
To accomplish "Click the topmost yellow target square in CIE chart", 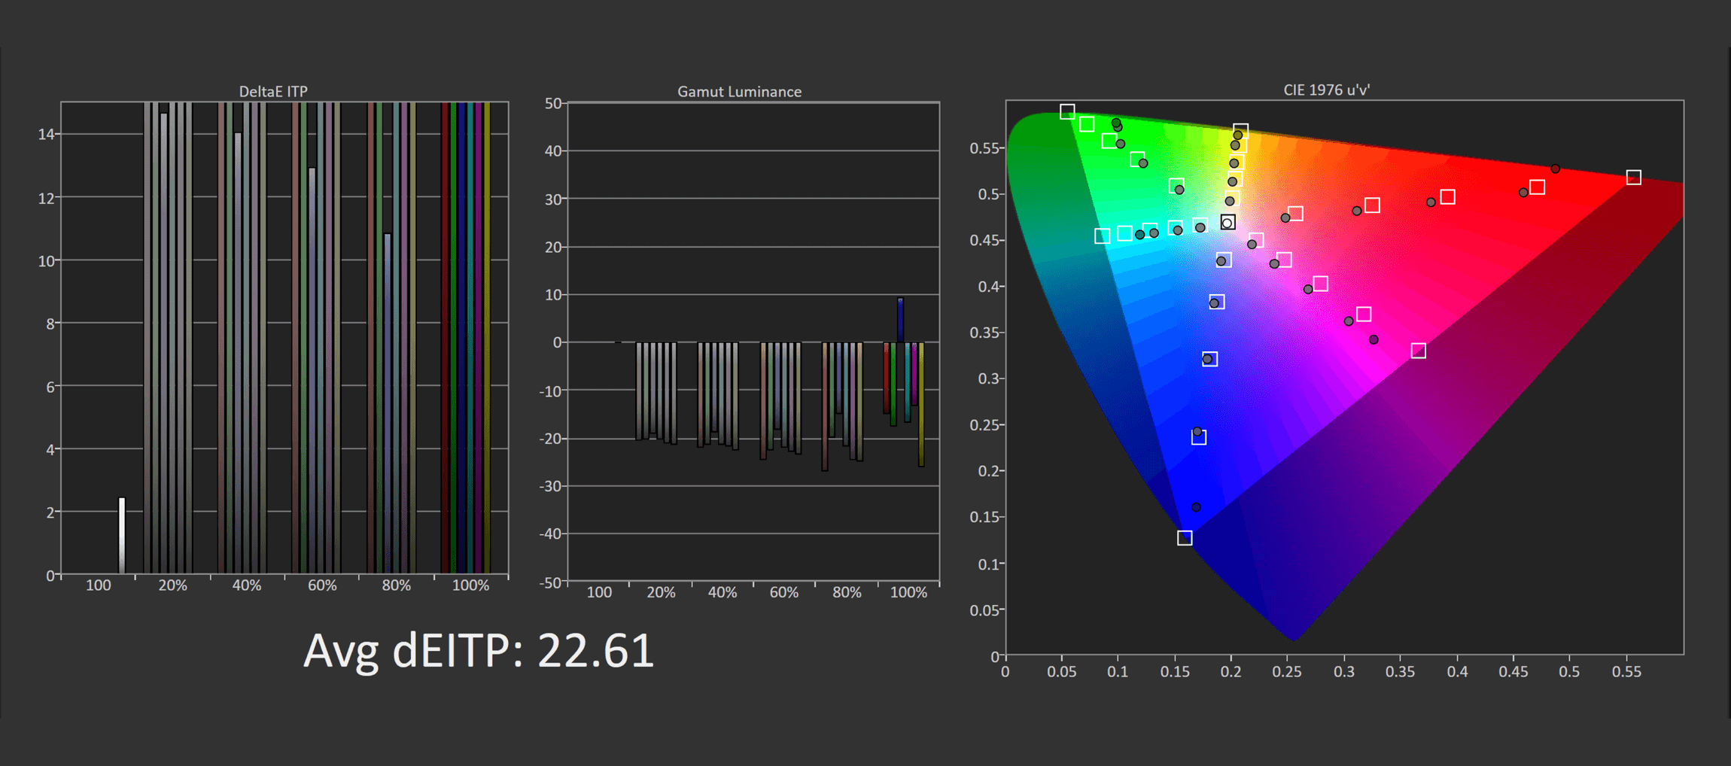I will point(1240,131).
